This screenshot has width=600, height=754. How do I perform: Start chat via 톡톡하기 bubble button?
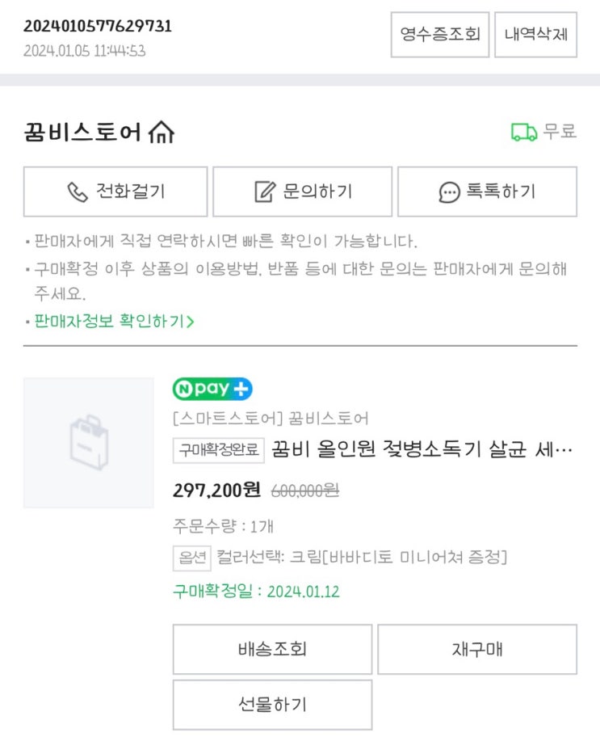[x=487, y=192]
